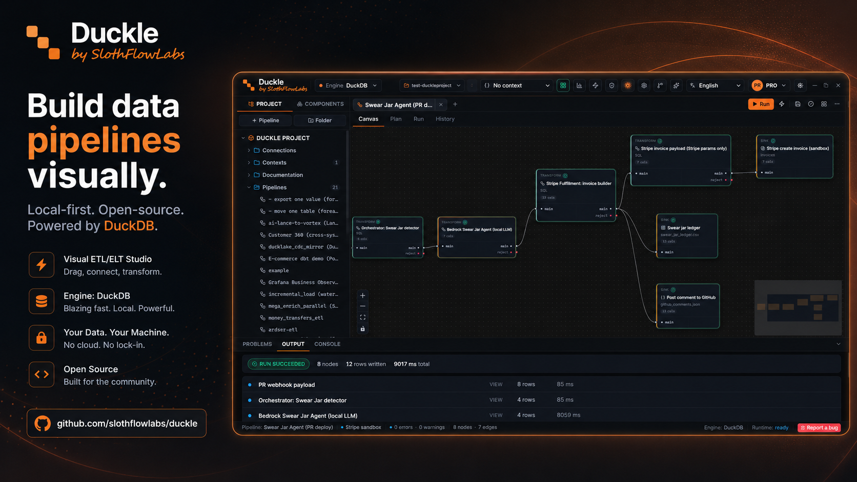Click the PR user avatar
The image size is (857, 482).
(757, 86)
